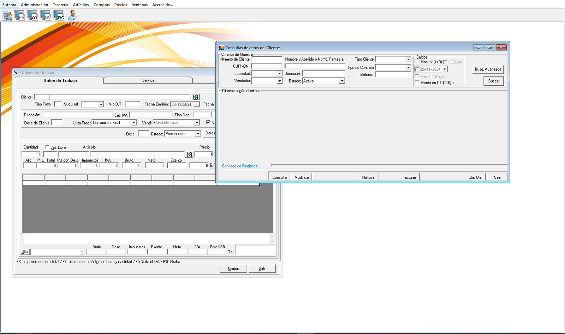Click green refresh icon beside Cliente field
The image size is (565, 334).
(x=196, y=97)
